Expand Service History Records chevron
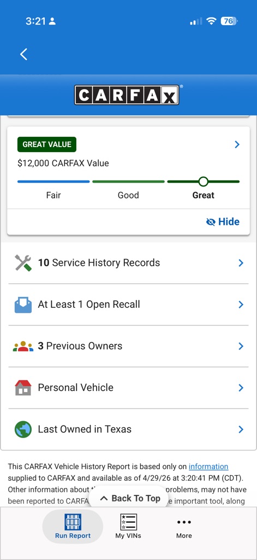 (x=241, y=263)
